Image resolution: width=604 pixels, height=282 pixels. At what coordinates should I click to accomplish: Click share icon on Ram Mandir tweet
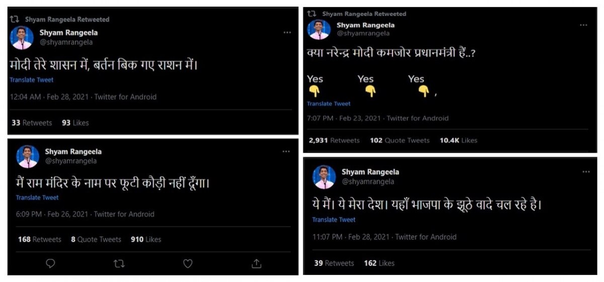coord(256,263)
